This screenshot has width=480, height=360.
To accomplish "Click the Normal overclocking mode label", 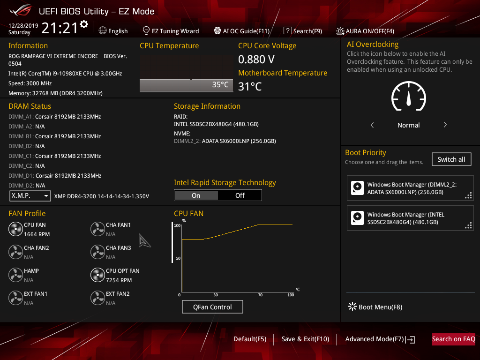I will 409,125.
